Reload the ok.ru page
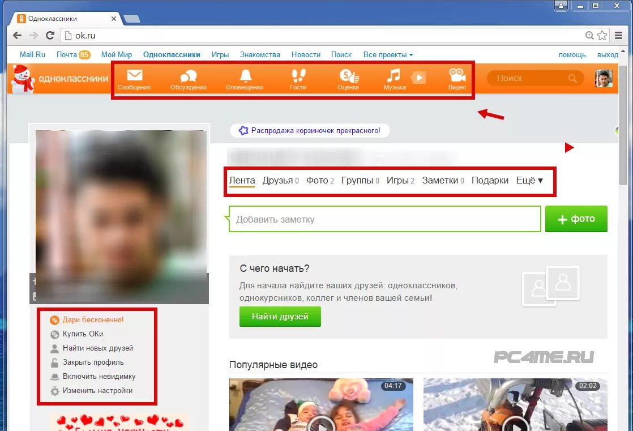The width and height of the screenshot is (633, 431). [x=50, y=35]
